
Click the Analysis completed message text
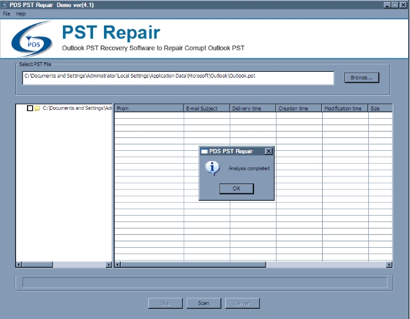[x=249, y=168]
